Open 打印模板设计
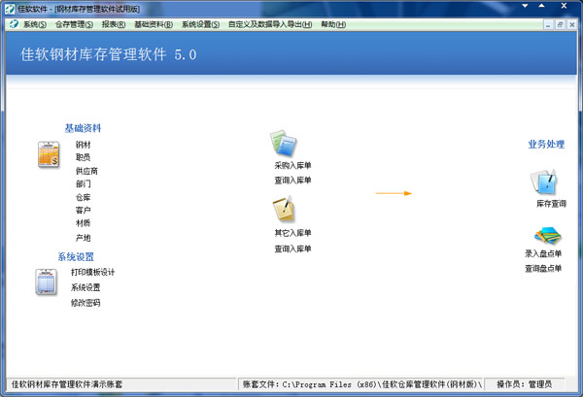 tap(92, 272)
